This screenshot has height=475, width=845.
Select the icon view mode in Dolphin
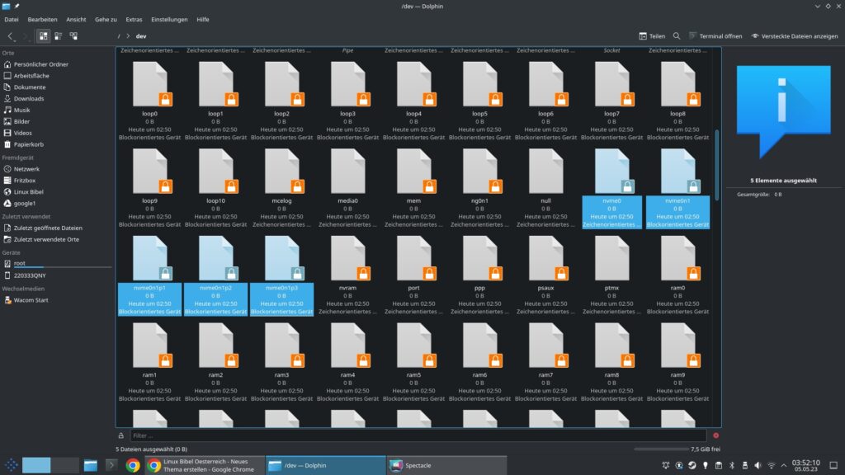click(x=44, y=36)
